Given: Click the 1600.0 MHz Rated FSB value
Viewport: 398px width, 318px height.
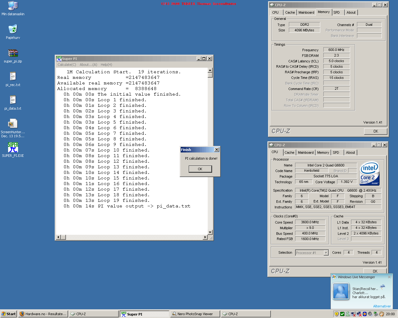Looking at the screenshot, I should click(x=310, y=239).
